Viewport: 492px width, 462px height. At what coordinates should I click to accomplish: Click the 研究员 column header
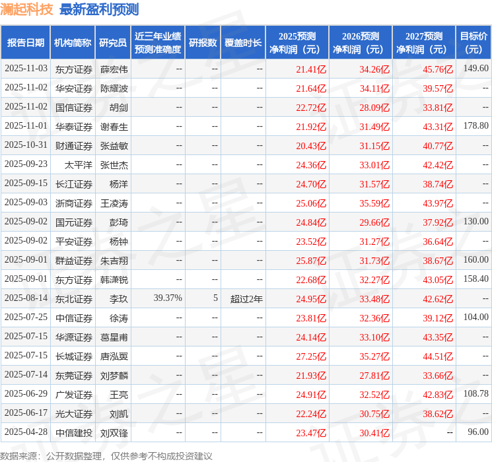(x=113, y=43)
